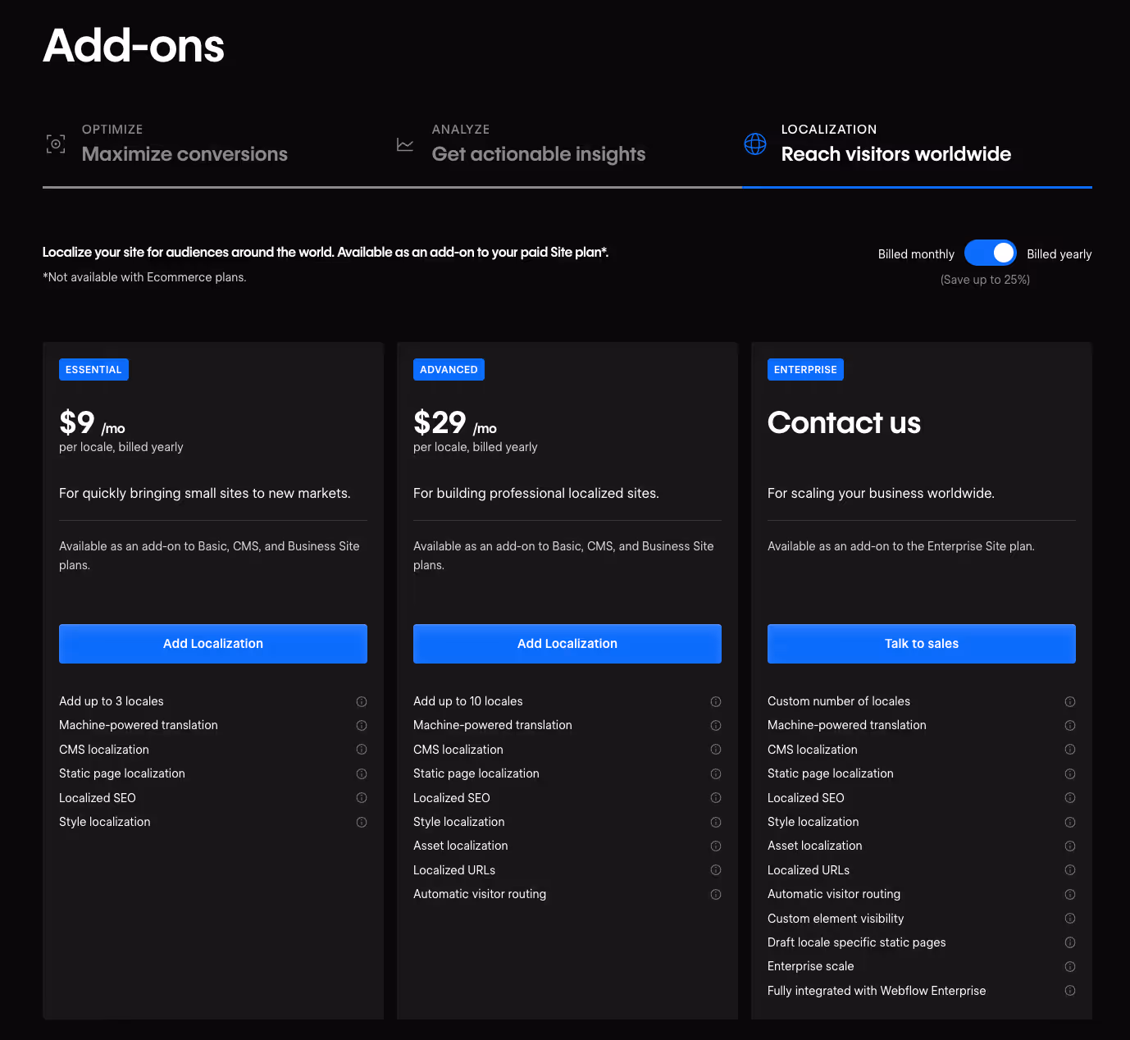Click info icon beside Add up to 10 locales

pyautogui.click(x=715, y=701)
